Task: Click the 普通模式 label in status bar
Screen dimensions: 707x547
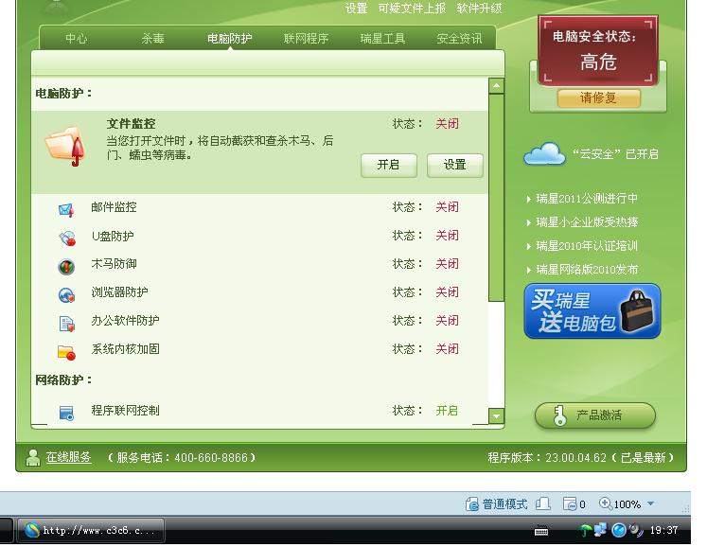Action: [504, 503]
